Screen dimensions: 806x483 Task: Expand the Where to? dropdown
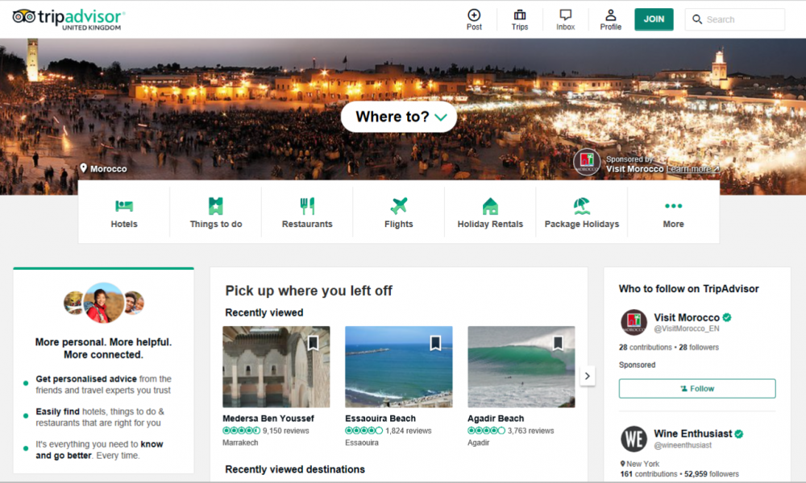point(399,117)
